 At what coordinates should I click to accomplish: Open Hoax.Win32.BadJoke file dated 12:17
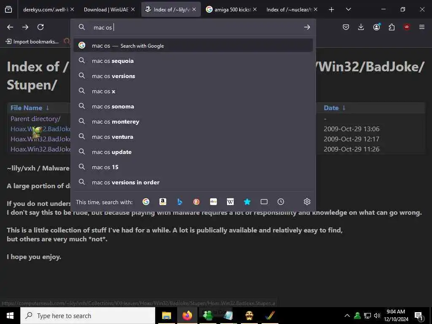[x=40, y=139]
